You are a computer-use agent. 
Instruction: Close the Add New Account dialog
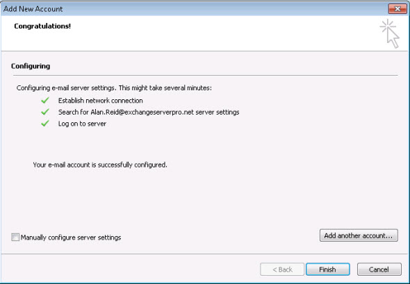(397, 9)
